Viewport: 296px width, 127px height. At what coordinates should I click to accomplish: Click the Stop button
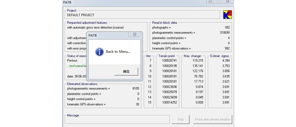click(181, 119)
